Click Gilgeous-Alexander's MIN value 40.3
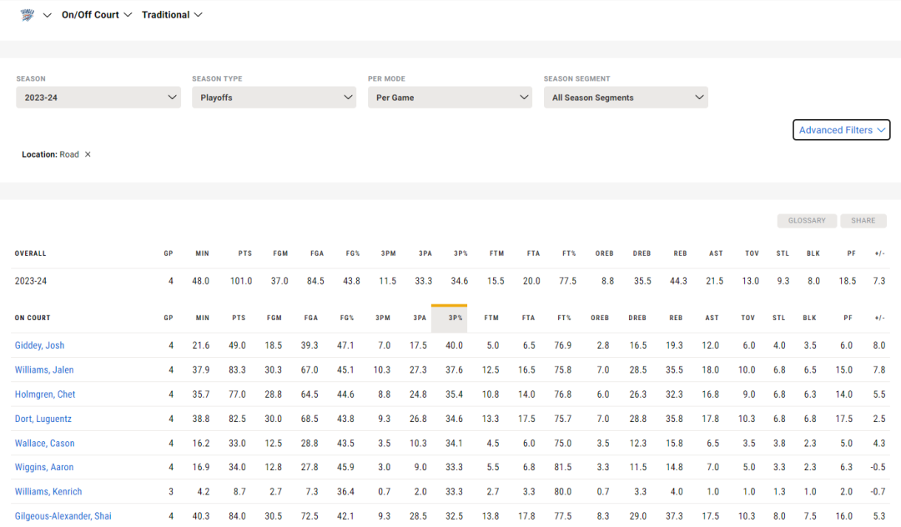901x527 pixels. point(200,516)
